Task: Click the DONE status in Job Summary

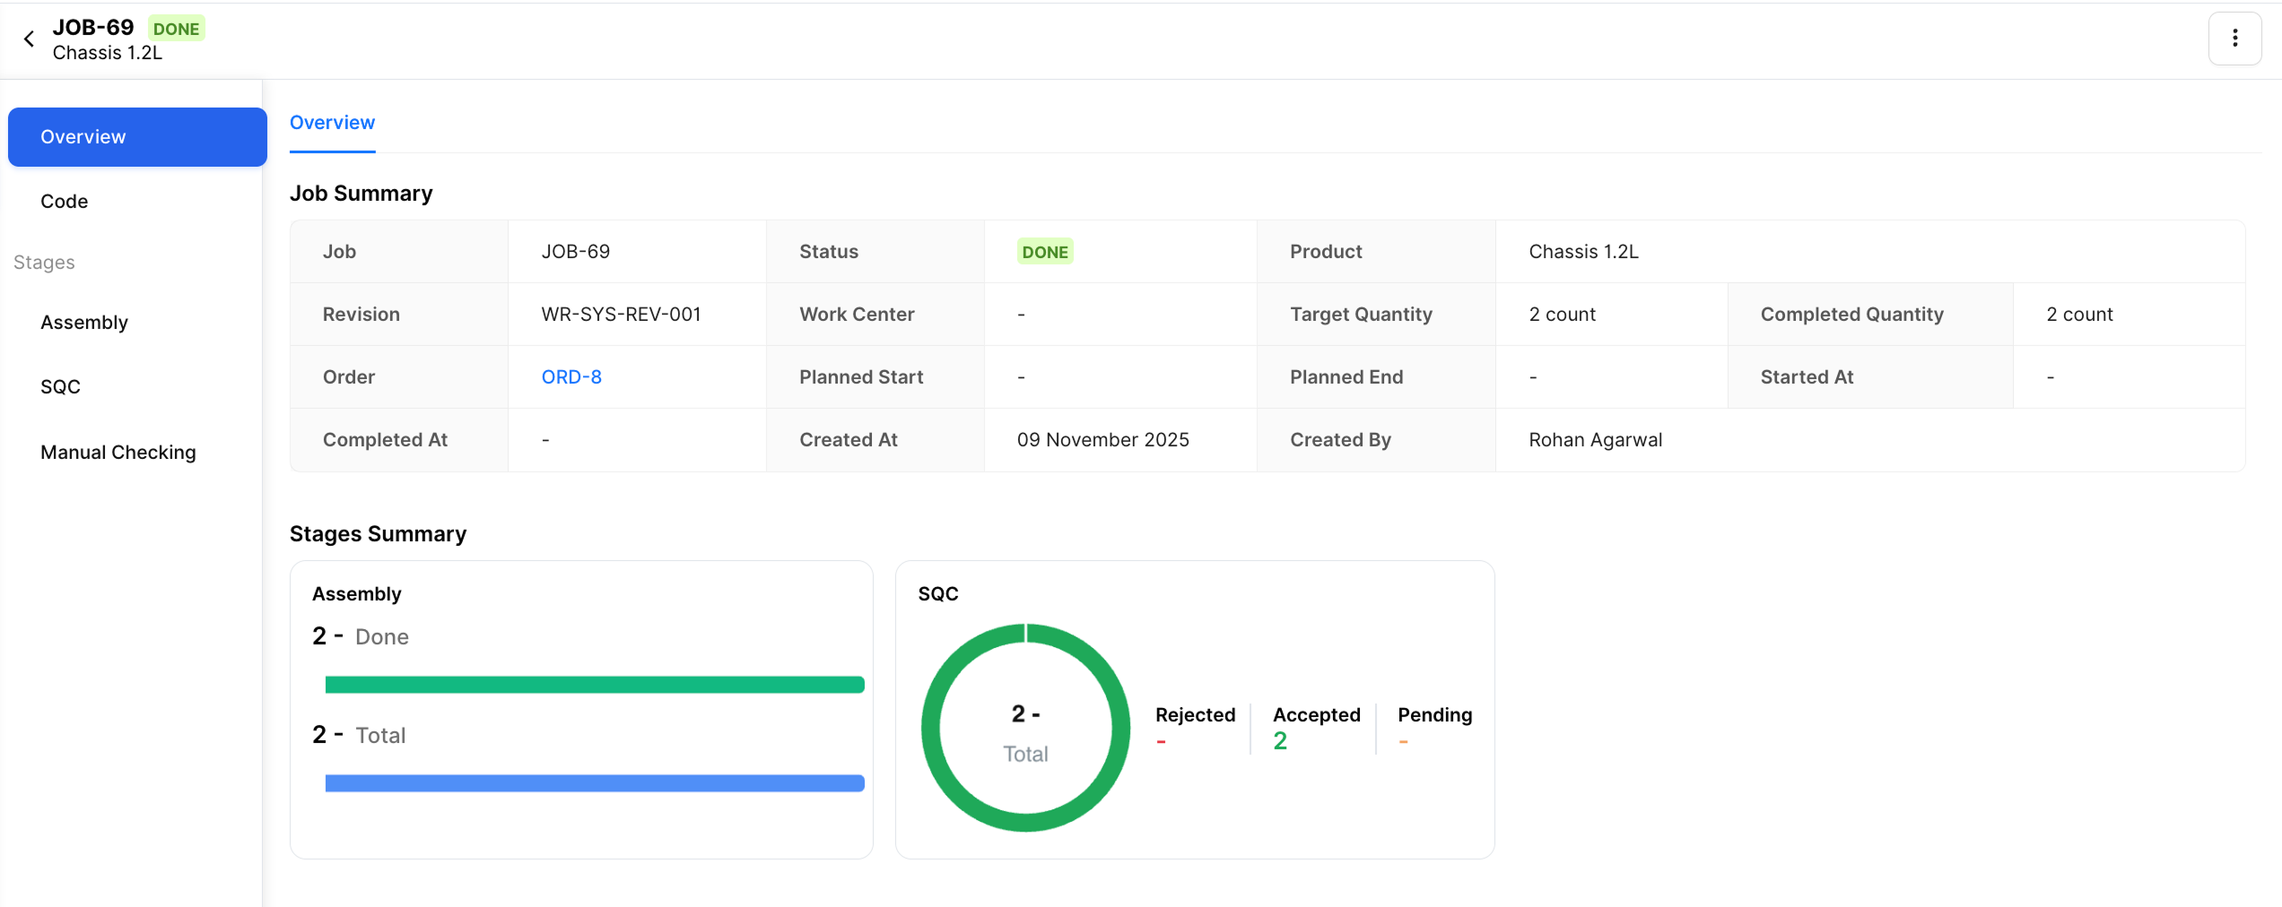Action: [x=1045, y=252]
